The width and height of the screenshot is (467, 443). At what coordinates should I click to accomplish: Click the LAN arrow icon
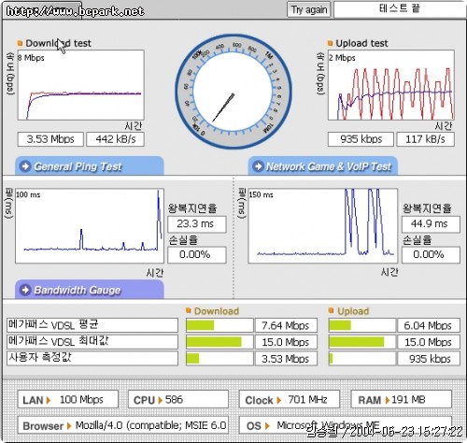point(49,400)
